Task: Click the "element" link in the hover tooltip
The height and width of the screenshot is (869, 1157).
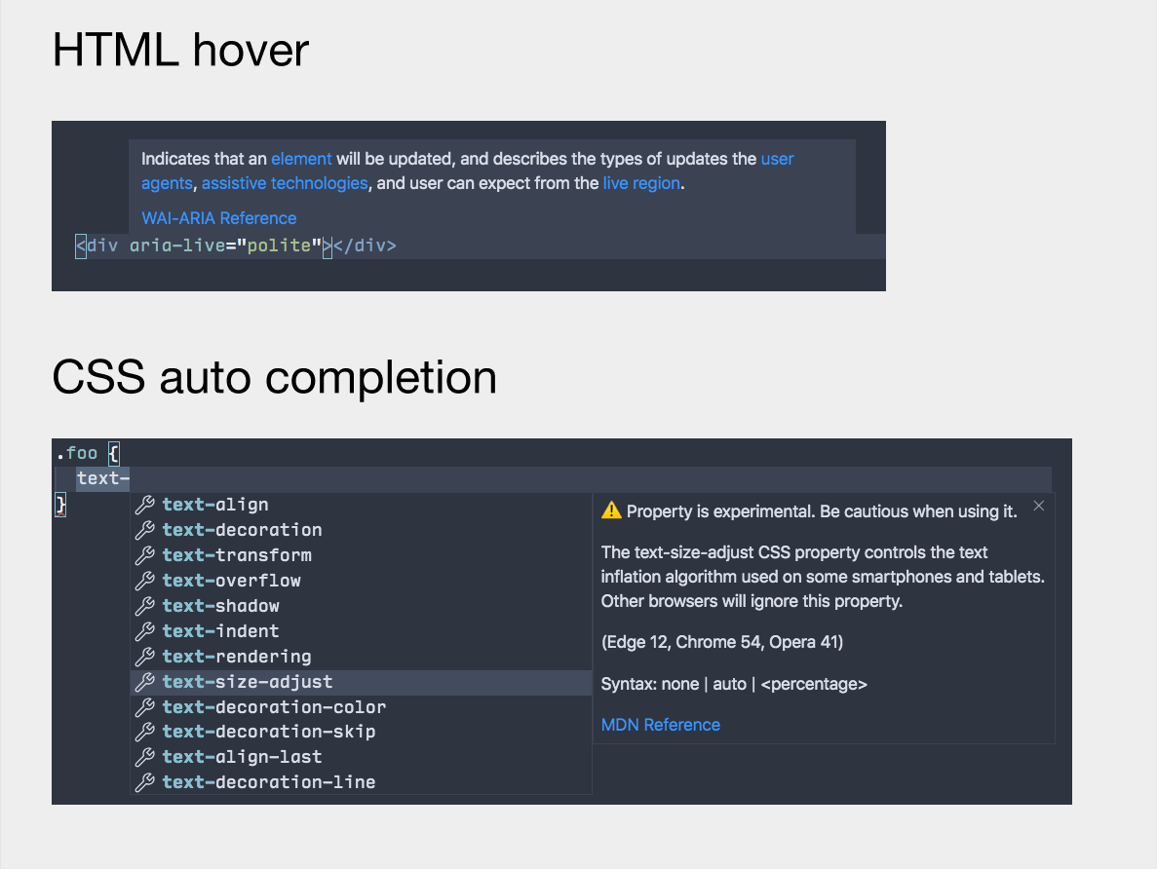Action: click(x=301, y=159)
